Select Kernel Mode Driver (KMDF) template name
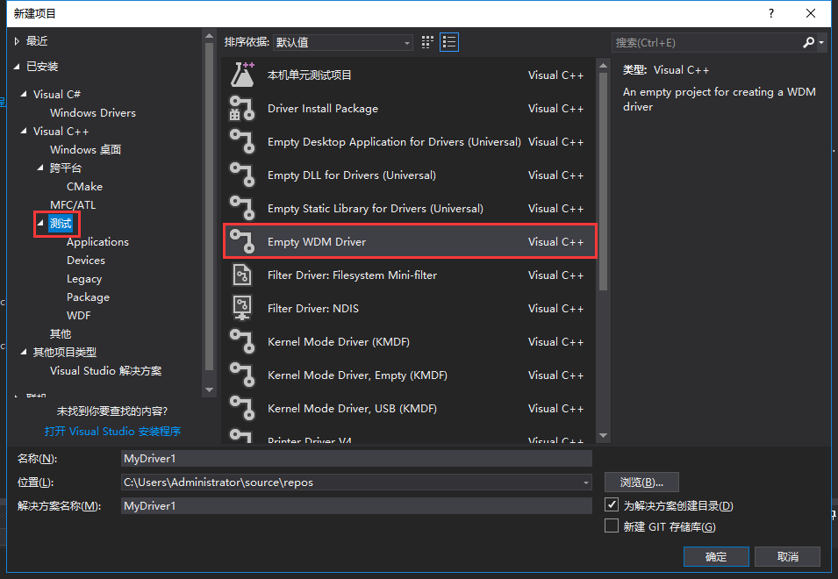 point(339,342)
